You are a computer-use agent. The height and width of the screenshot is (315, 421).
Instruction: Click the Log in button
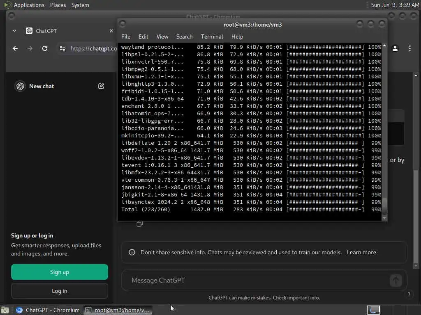click(x=60, y=291)
